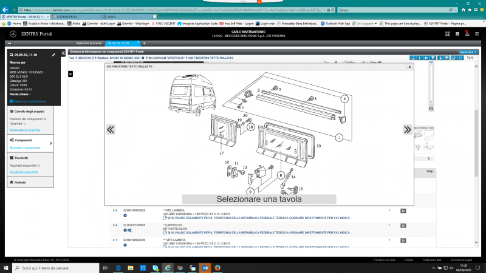Open FUSO ASCENT bookmark
Screen dimensions: 486x273
163,24
